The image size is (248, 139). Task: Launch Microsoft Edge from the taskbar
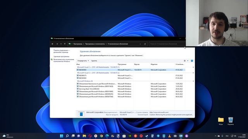(x=107, y=136)
